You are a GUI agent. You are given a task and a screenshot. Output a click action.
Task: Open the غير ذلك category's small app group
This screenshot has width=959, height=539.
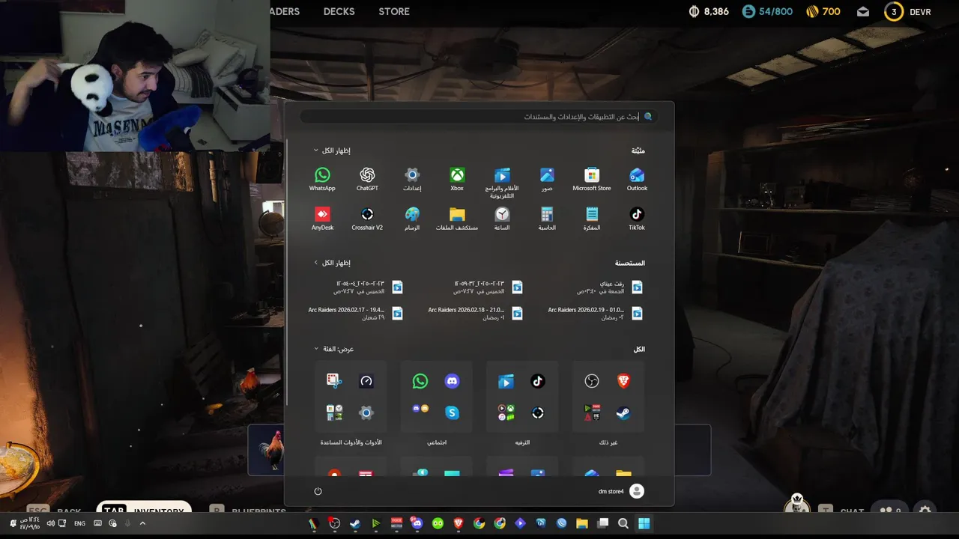coord(592,412)
